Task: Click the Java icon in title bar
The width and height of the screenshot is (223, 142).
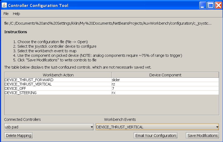Action: [x=4, y=5]
